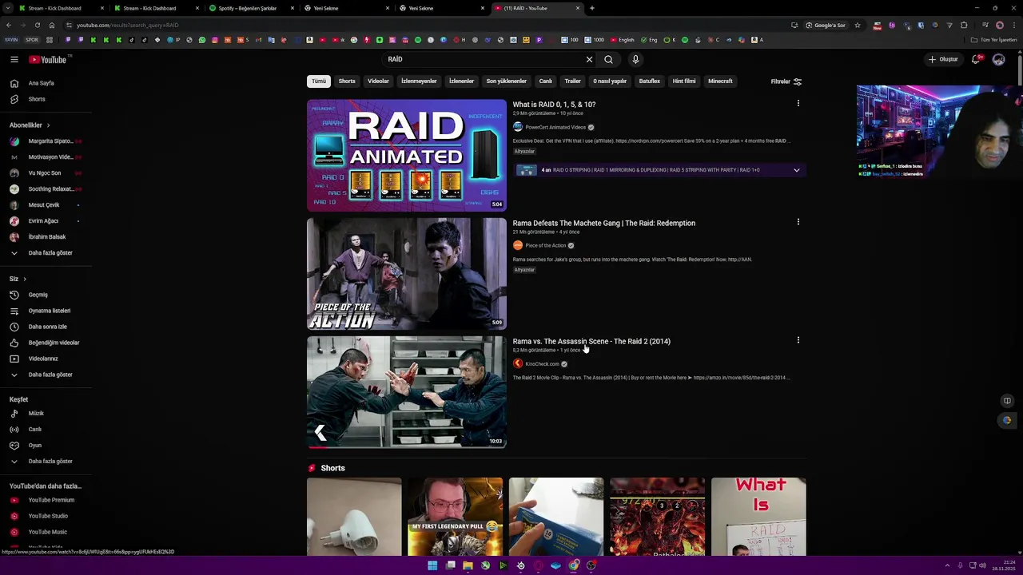Open the Windows Start button
The width and height of the screenshot is (1023, 575).
(x=432, y=565)
